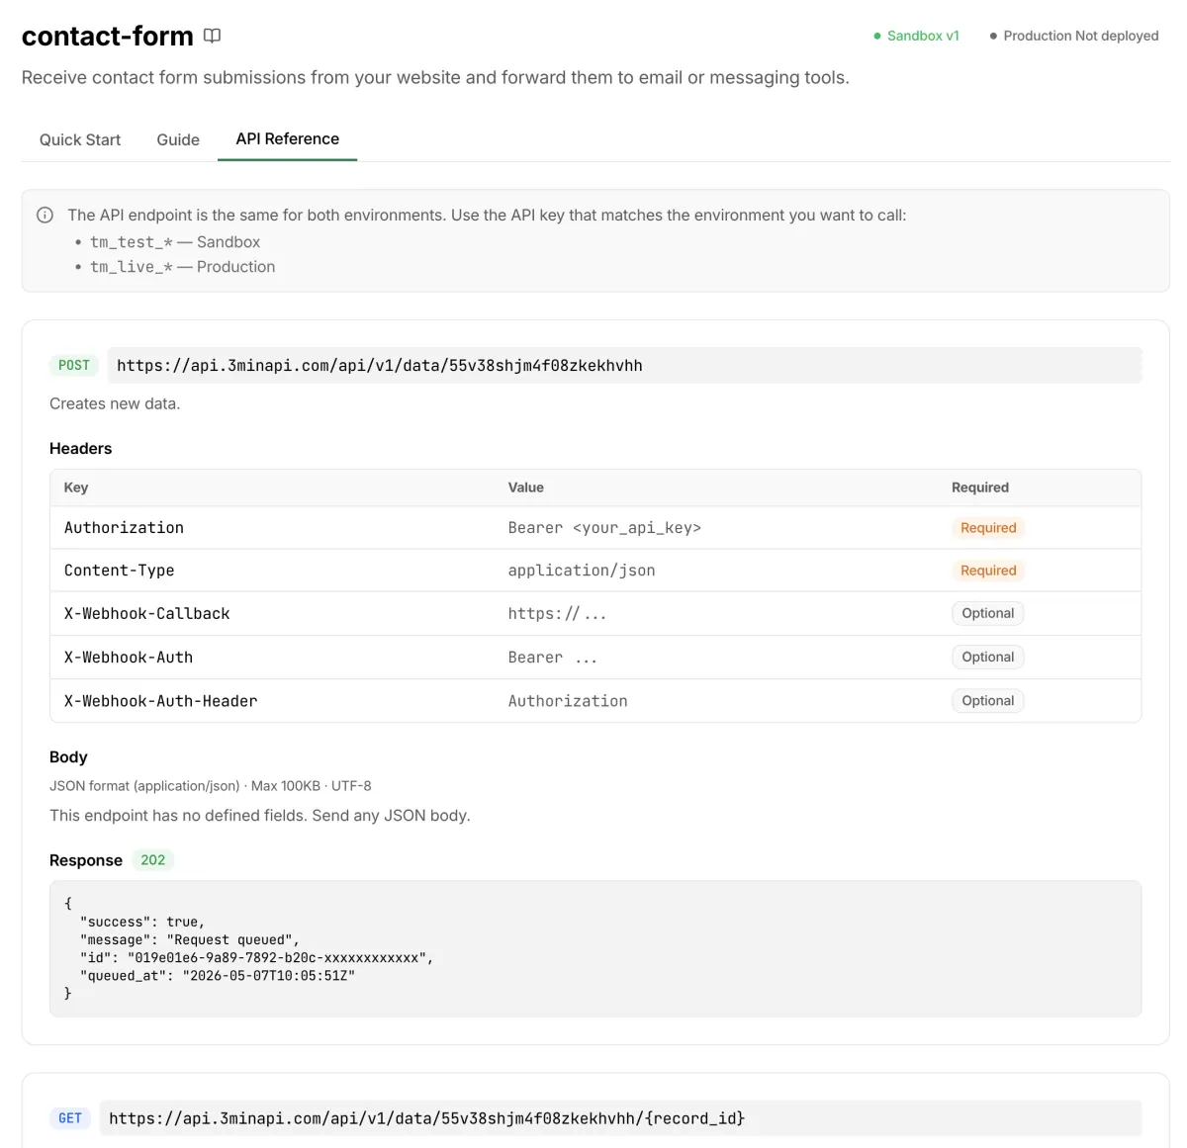Open the book icon beside contact-form title
The height and width of the screenshot is (1148, 1187).
coord(212,36)
